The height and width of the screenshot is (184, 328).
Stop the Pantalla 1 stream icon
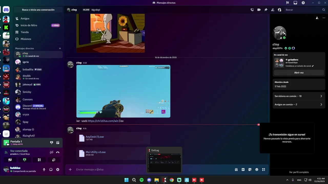(52, 143)
